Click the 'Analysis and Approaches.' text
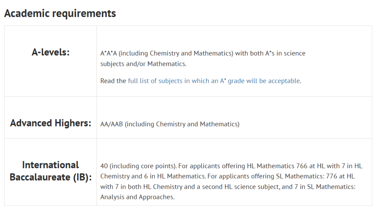Screen dimensions: 375x206 pos(137,197)
